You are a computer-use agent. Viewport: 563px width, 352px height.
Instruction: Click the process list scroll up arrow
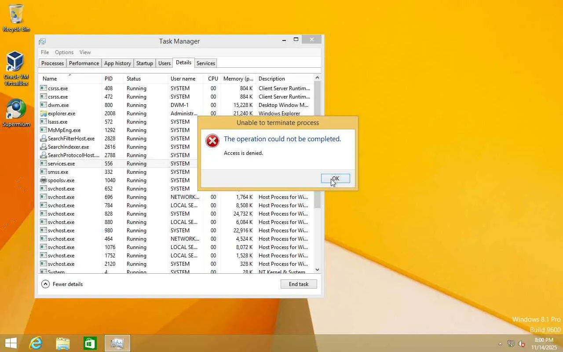click(x=318, y=78)
